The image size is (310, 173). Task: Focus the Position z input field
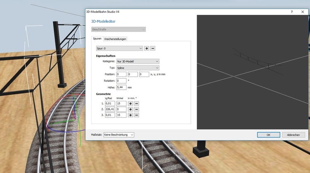(144, 74)
